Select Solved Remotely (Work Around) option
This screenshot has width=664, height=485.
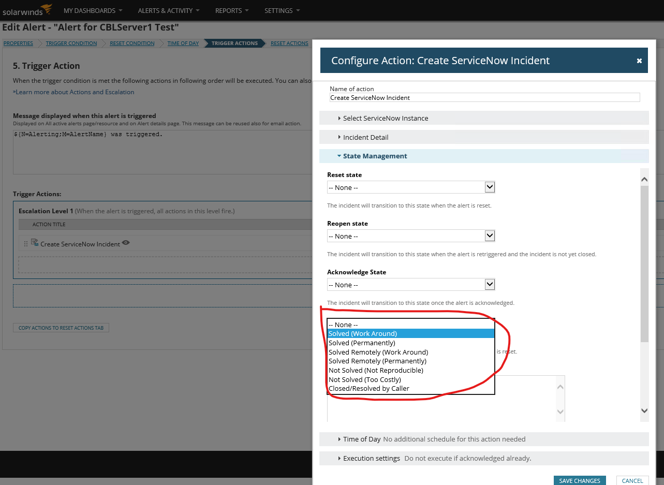pos(411,352)
